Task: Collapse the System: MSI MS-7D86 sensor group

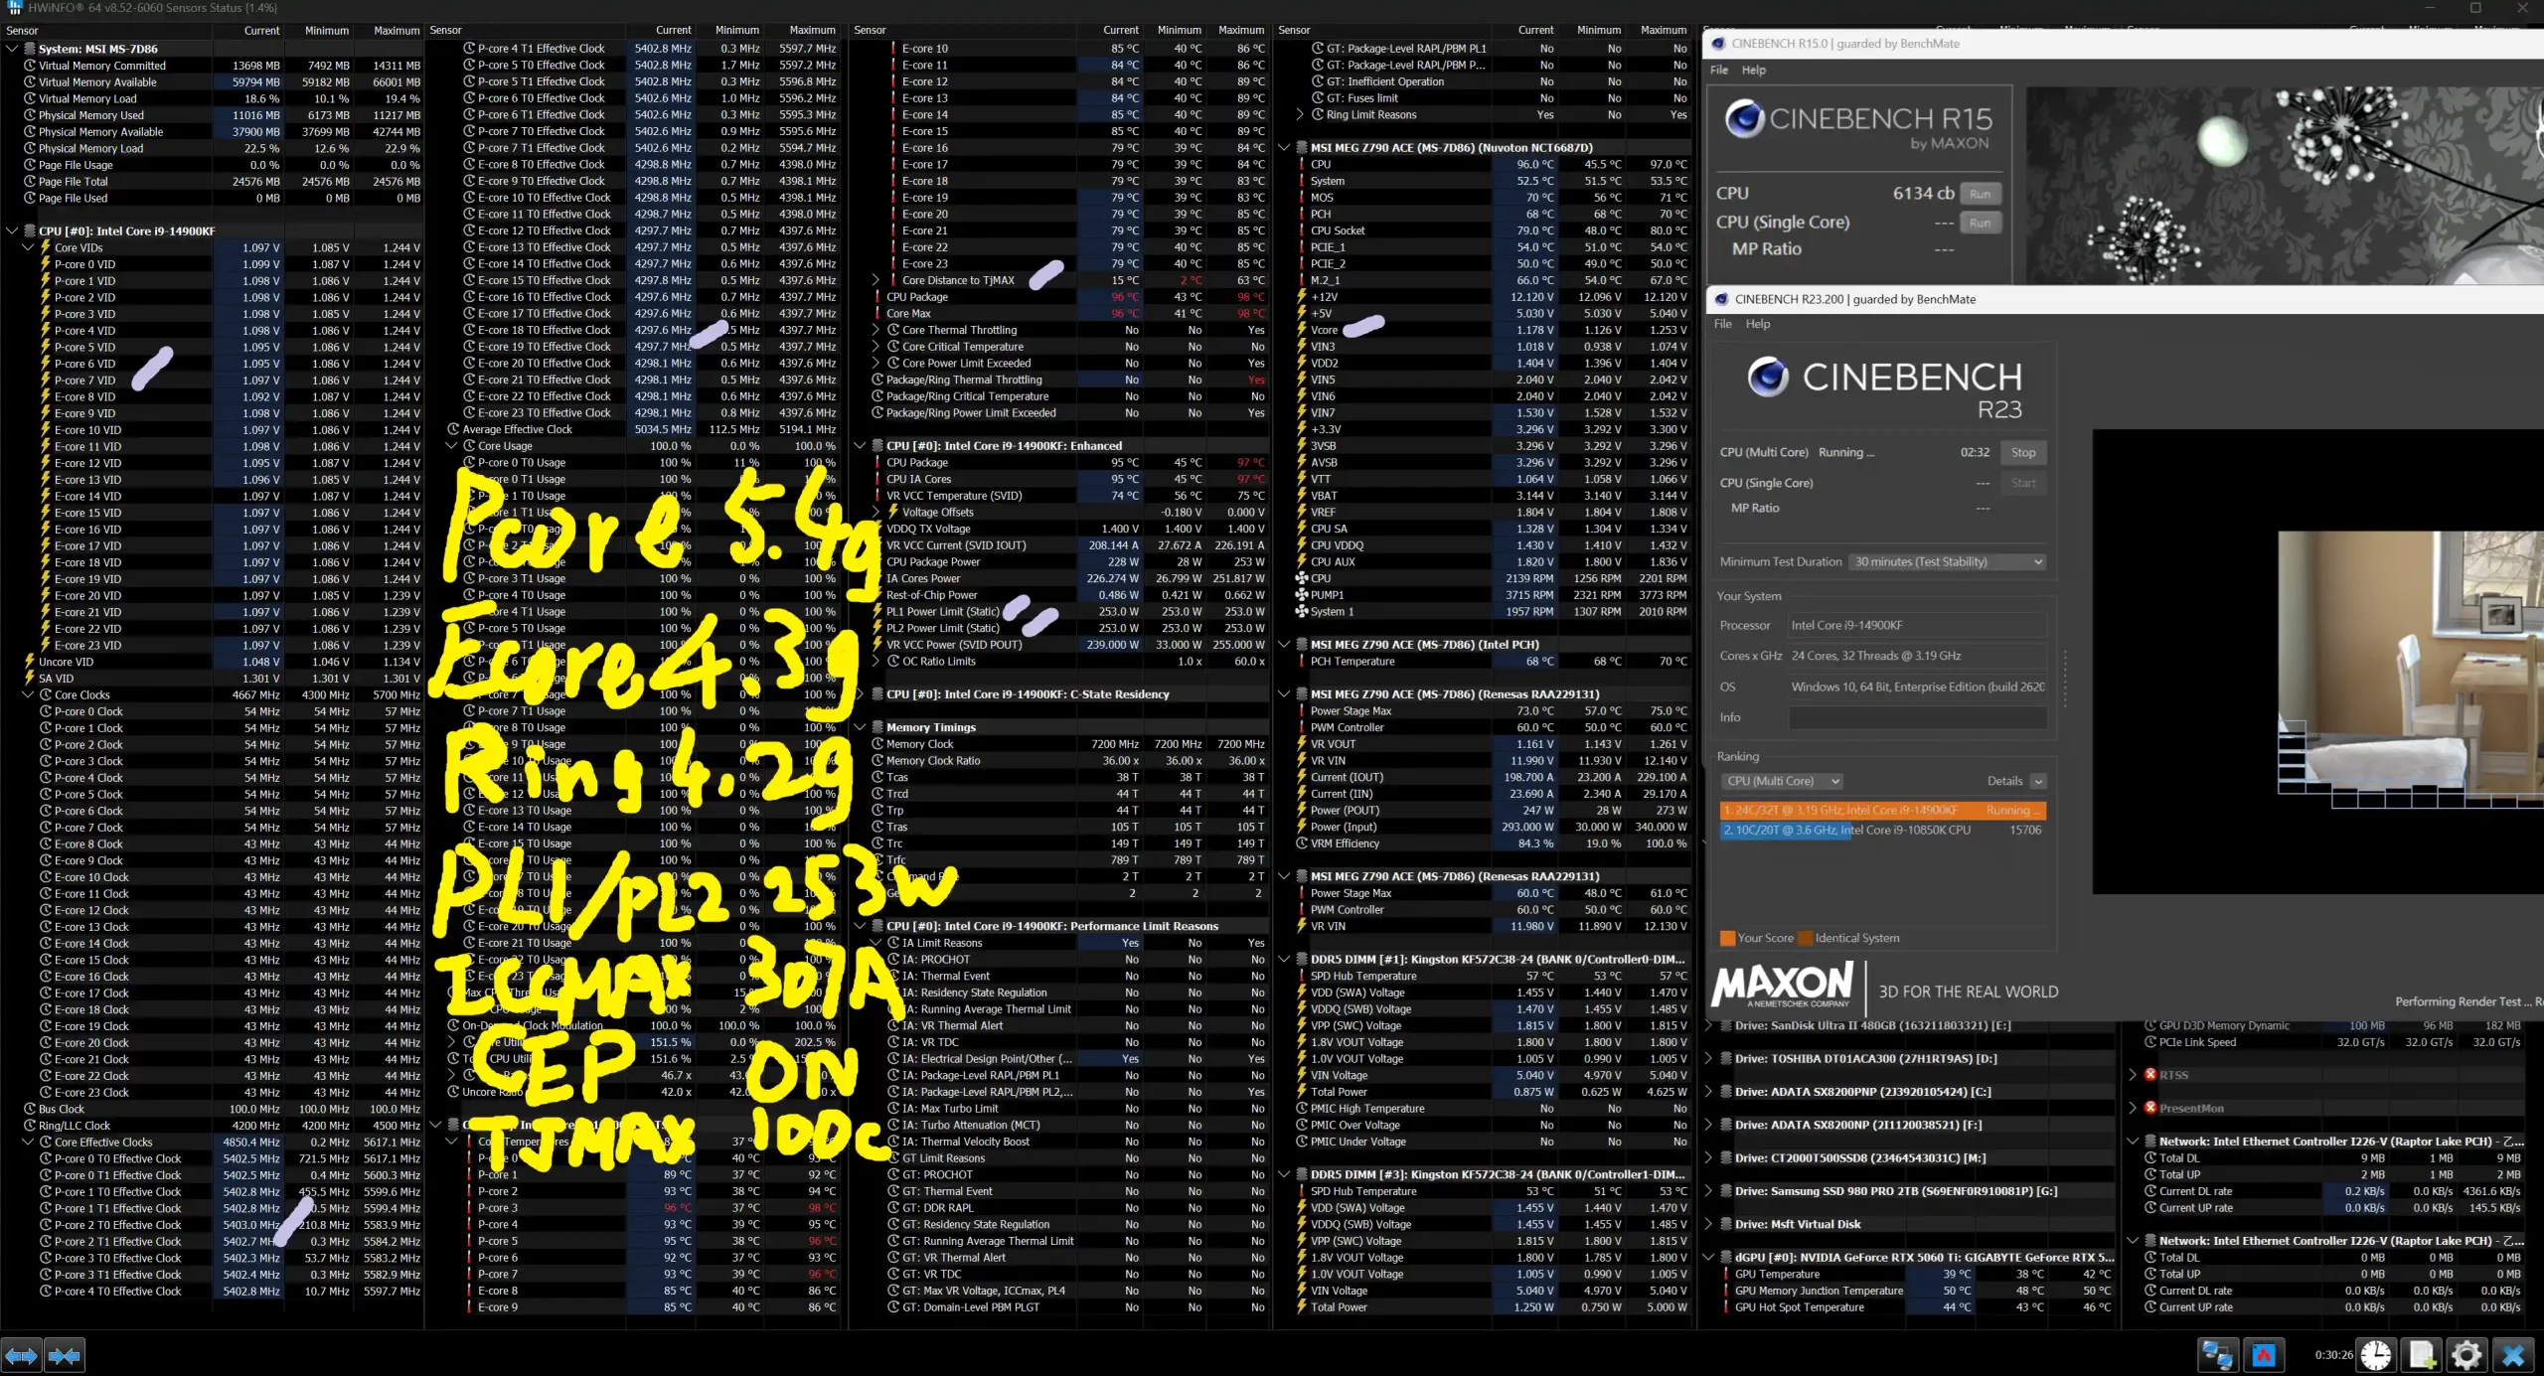Action: click(x=12, y=49)
